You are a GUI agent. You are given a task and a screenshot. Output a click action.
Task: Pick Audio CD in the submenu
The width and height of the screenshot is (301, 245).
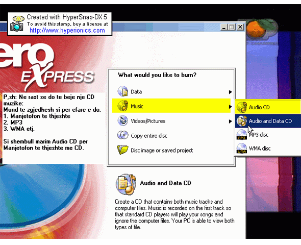(268, 107)
